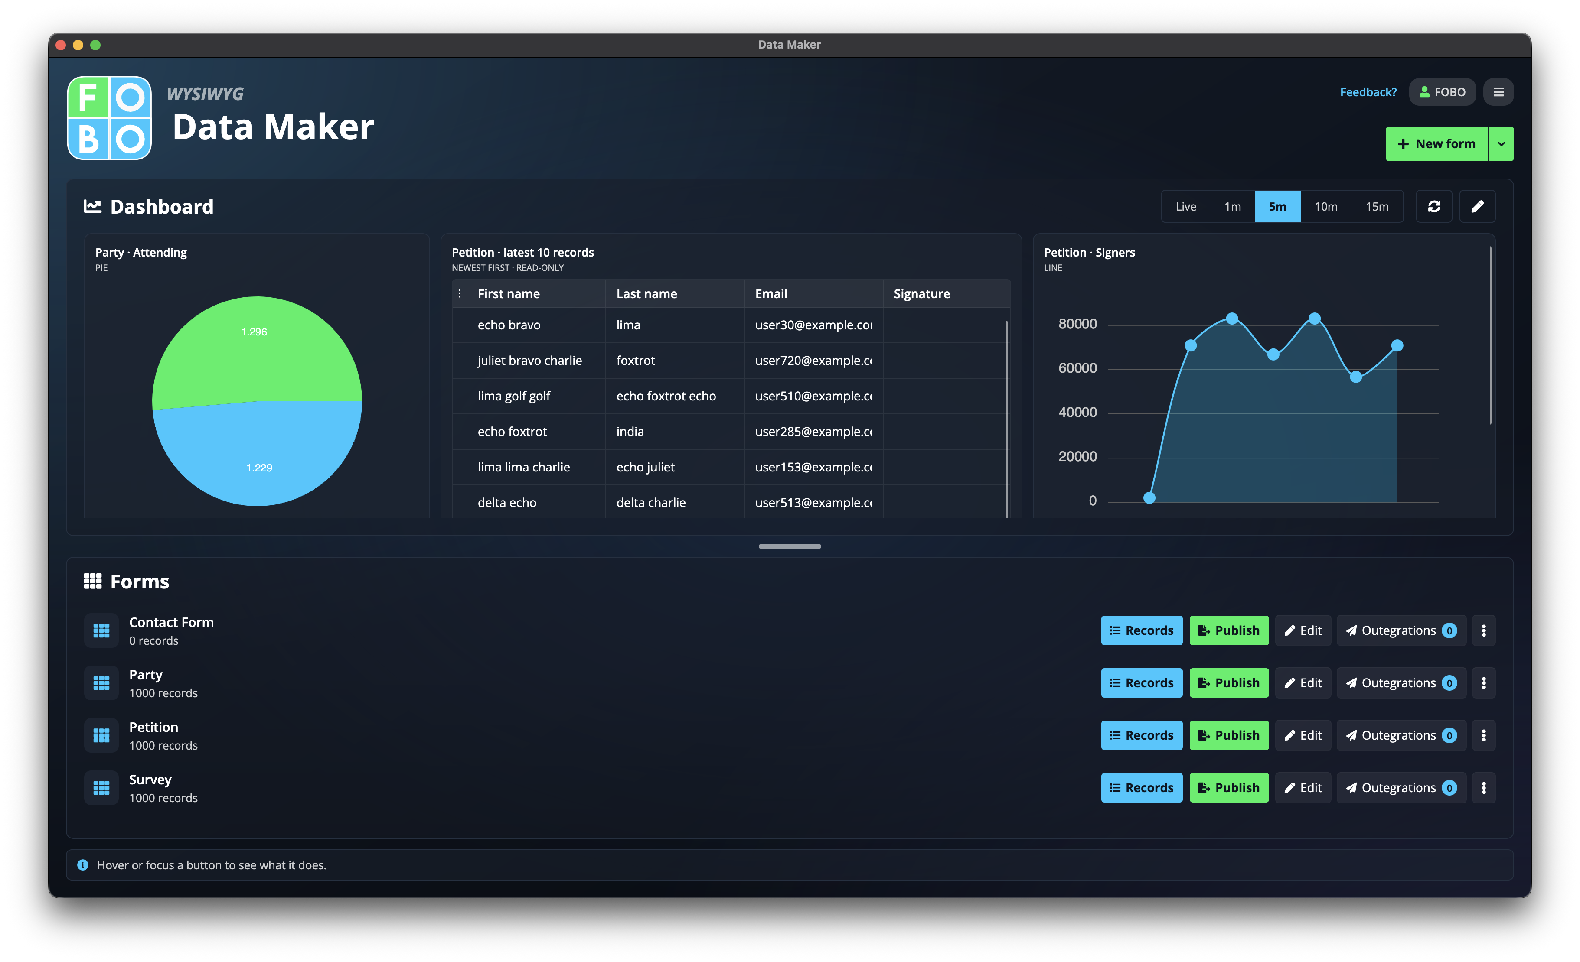The height and width of the screenshot is (962, 1580).
Task: Publish the Petition form
Action: tap(1229, 735)
